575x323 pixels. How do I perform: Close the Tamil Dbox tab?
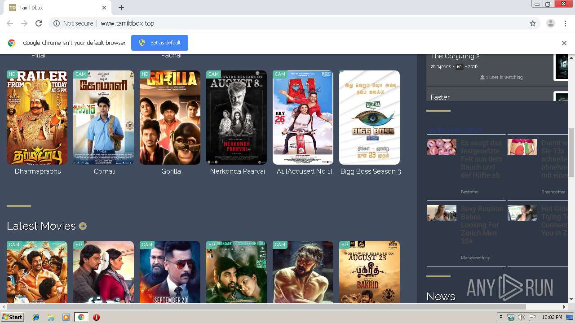pos(104,8)
